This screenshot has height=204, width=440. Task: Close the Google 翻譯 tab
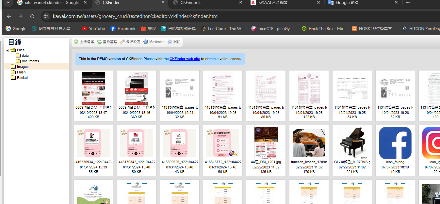click(396, 3)
